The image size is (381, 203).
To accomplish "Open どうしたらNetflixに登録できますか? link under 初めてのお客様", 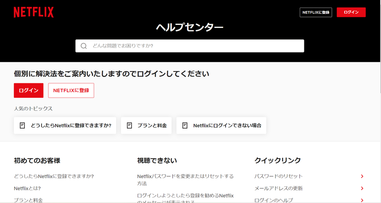I will [54, 176].
